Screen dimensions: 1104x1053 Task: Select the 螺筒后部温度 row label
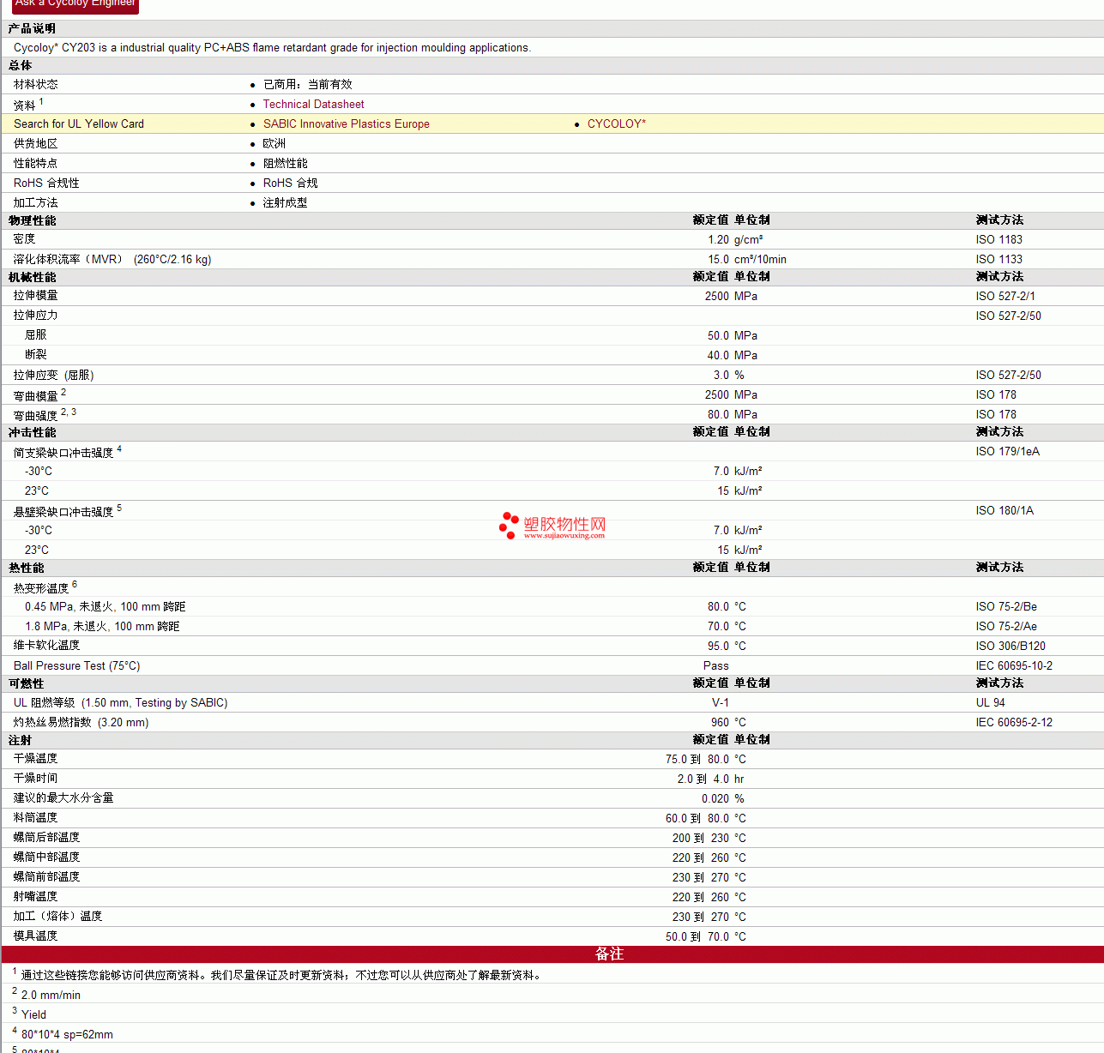(47, 838)
